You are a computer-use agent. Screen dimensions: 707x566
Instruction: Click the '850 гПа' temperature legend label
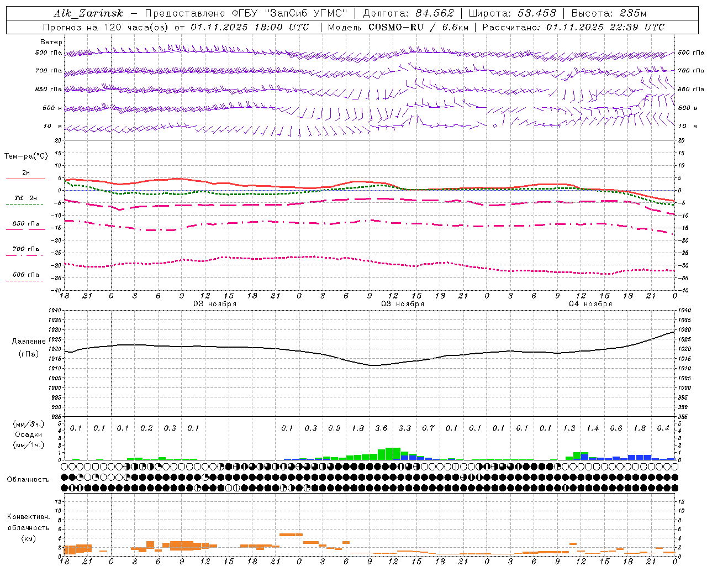pos(26,224)
